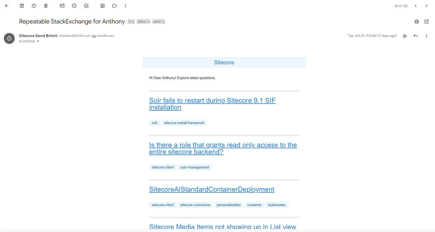
Task: Open SitecoreAIStandardContainerDeployment question link
Action: (212, 189)
